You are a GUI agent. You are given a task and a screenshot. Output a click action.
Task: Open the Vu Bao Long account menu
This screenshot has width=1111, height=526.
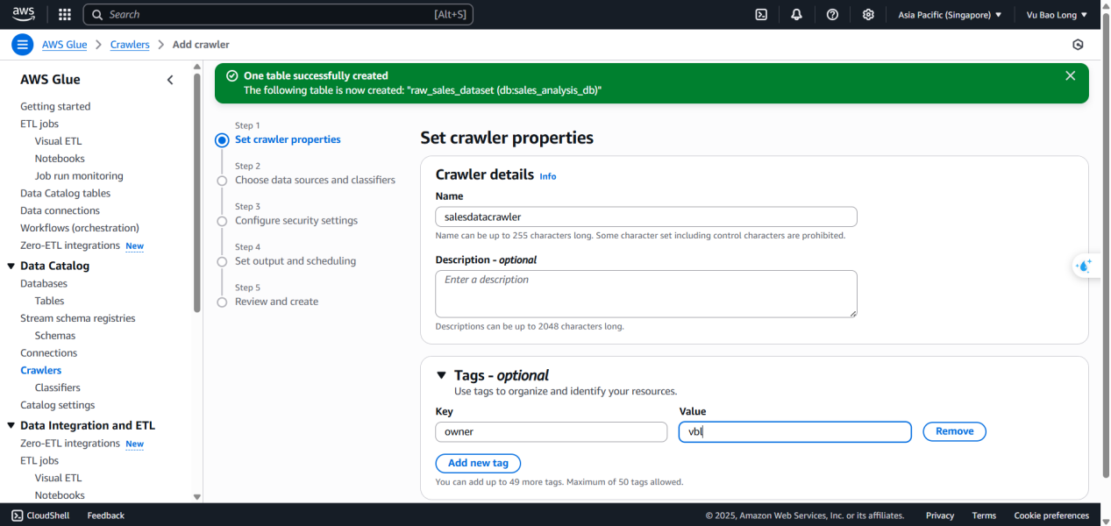coord(1057,15)
